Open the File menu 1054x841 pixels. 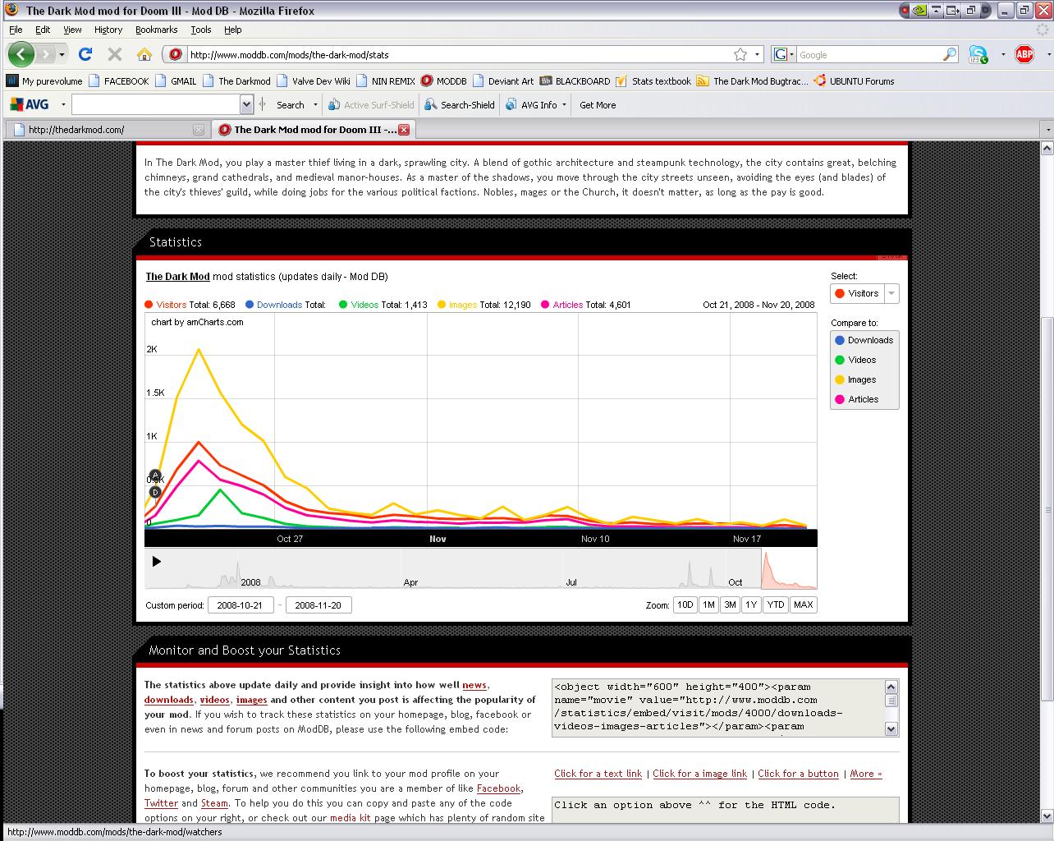[x=16, y=30]
